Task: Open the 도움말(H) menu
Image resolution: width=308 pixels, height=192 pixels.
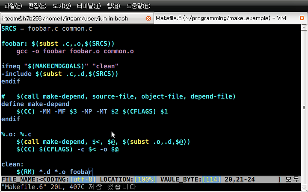Action: 138,6
